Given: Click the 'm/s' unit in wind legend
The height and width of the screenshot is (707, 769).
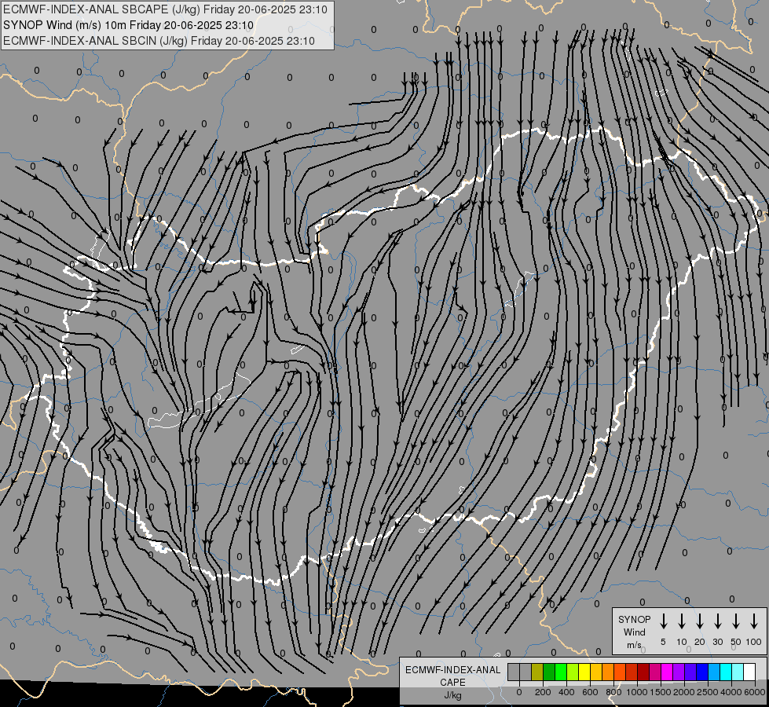Looking at the screenshot, I should pyautogui.click(x=634, y=645).
